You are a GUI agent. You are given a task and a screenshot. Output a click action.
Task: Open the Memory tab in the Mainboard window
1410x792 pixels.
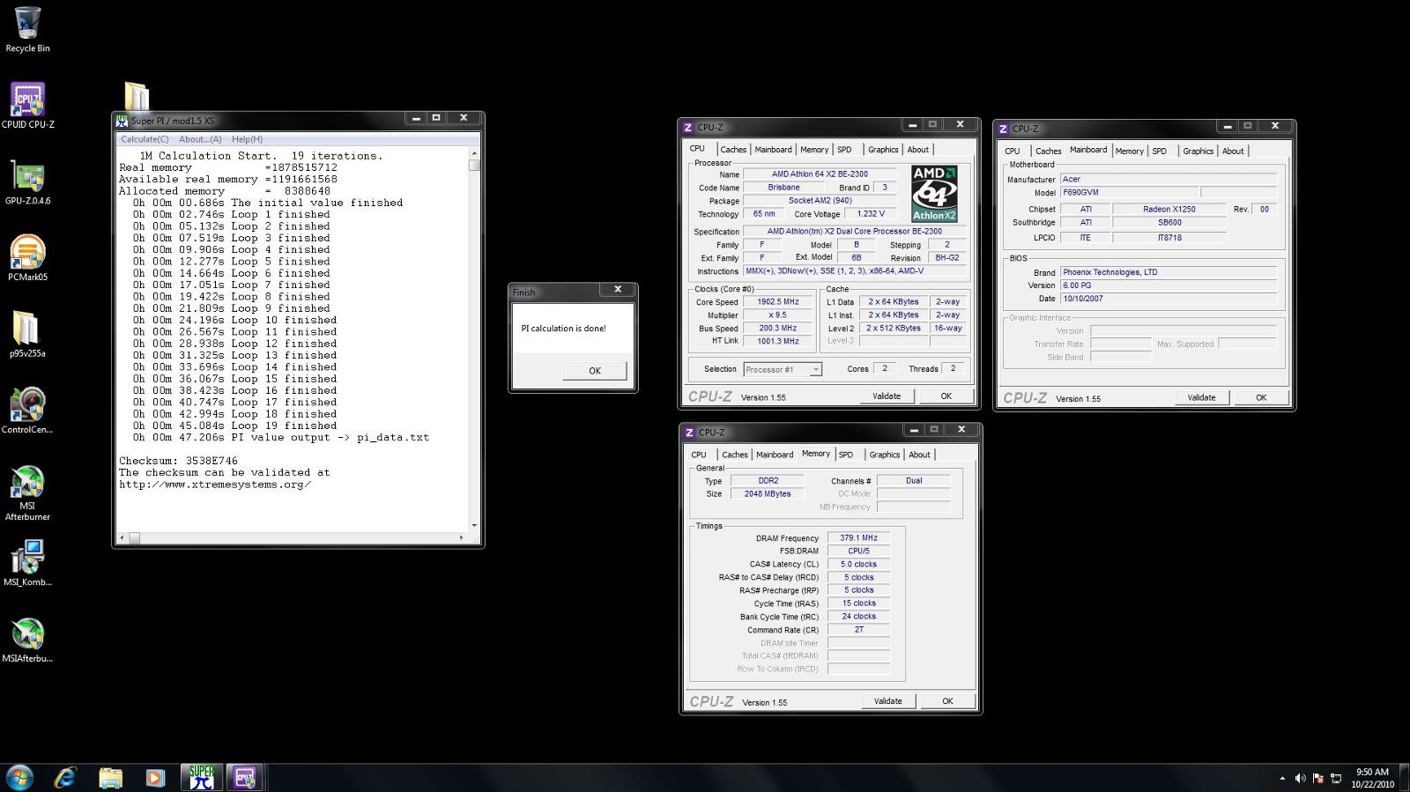pos(1129,152)
